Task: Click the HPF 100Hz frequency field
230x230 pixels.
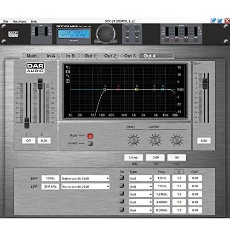Action: click(50, 178)
